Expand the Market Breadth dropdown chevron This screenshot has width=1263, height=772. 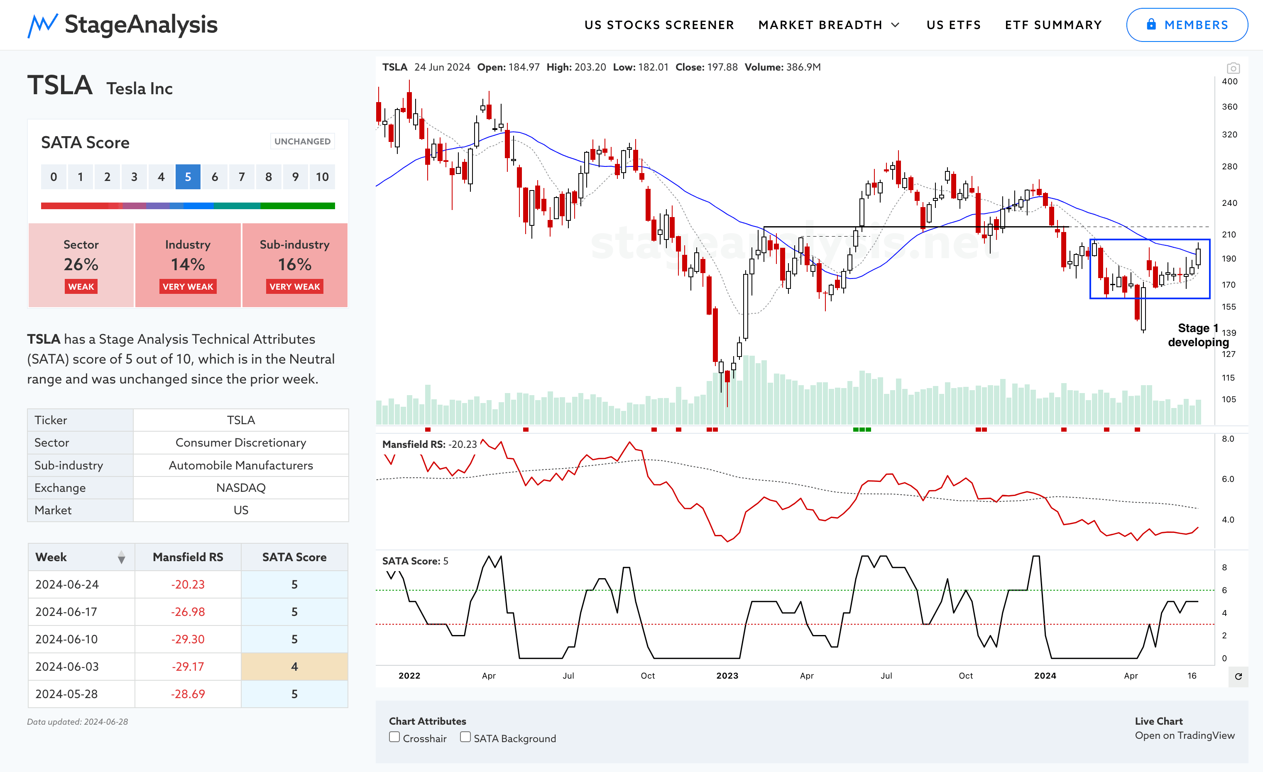[895, 25]
